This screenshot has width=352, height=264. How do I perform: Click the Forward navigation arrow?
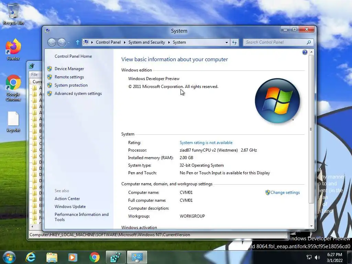click(62, 42)
